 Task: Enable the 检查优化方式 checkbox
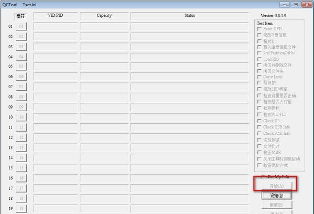[259, 165]
